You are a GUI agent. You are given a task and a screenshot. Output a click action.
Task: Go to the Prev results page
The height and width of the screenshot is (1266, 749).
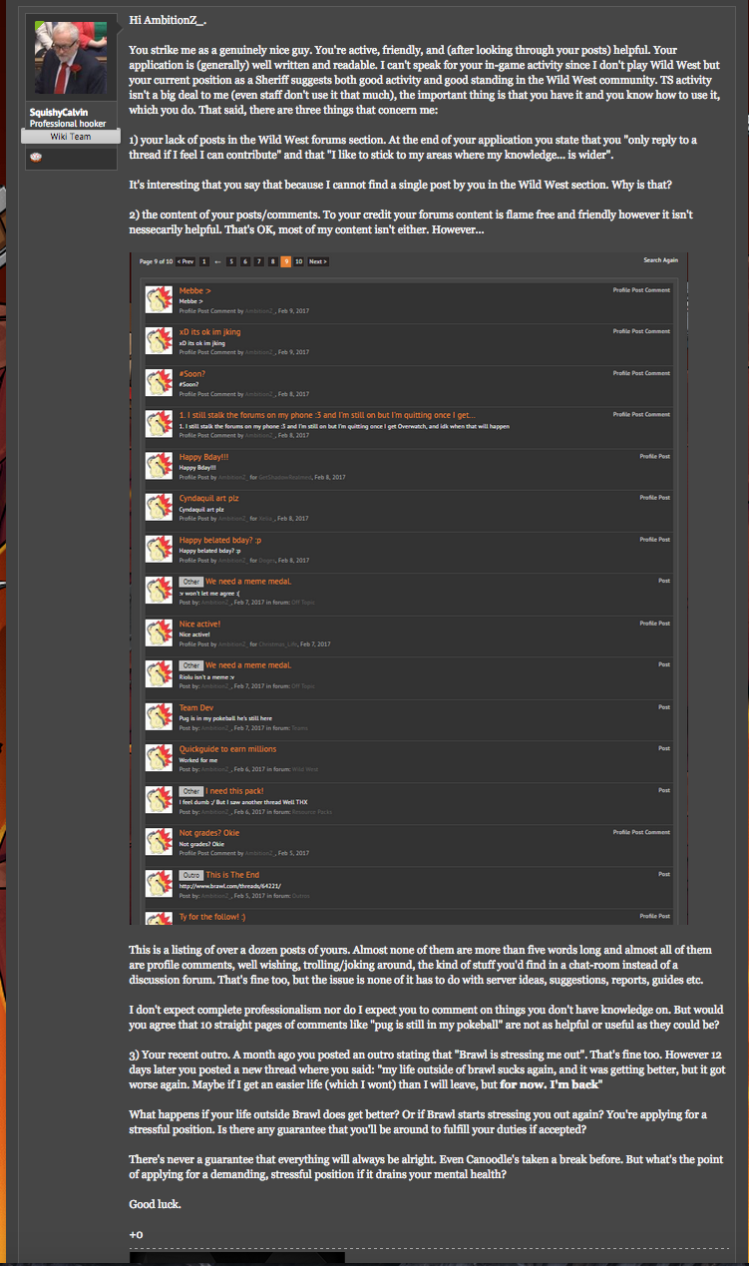(x=186, y=261)
